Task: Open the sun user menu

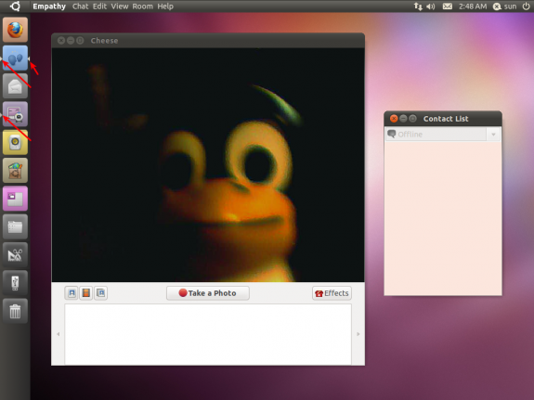Action: pos(504,6)
